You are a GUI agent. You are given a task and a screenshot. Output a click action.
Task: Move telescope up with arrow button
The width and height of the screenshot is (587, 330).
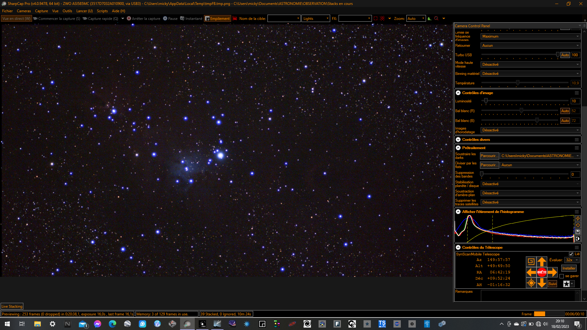click(542, 262)
